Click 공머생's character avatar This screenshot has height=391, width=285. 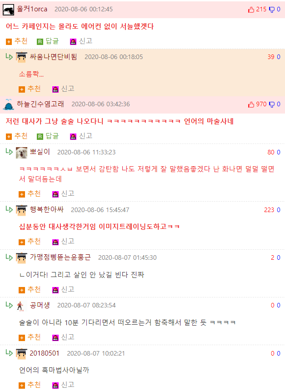(x=20, y=306)
